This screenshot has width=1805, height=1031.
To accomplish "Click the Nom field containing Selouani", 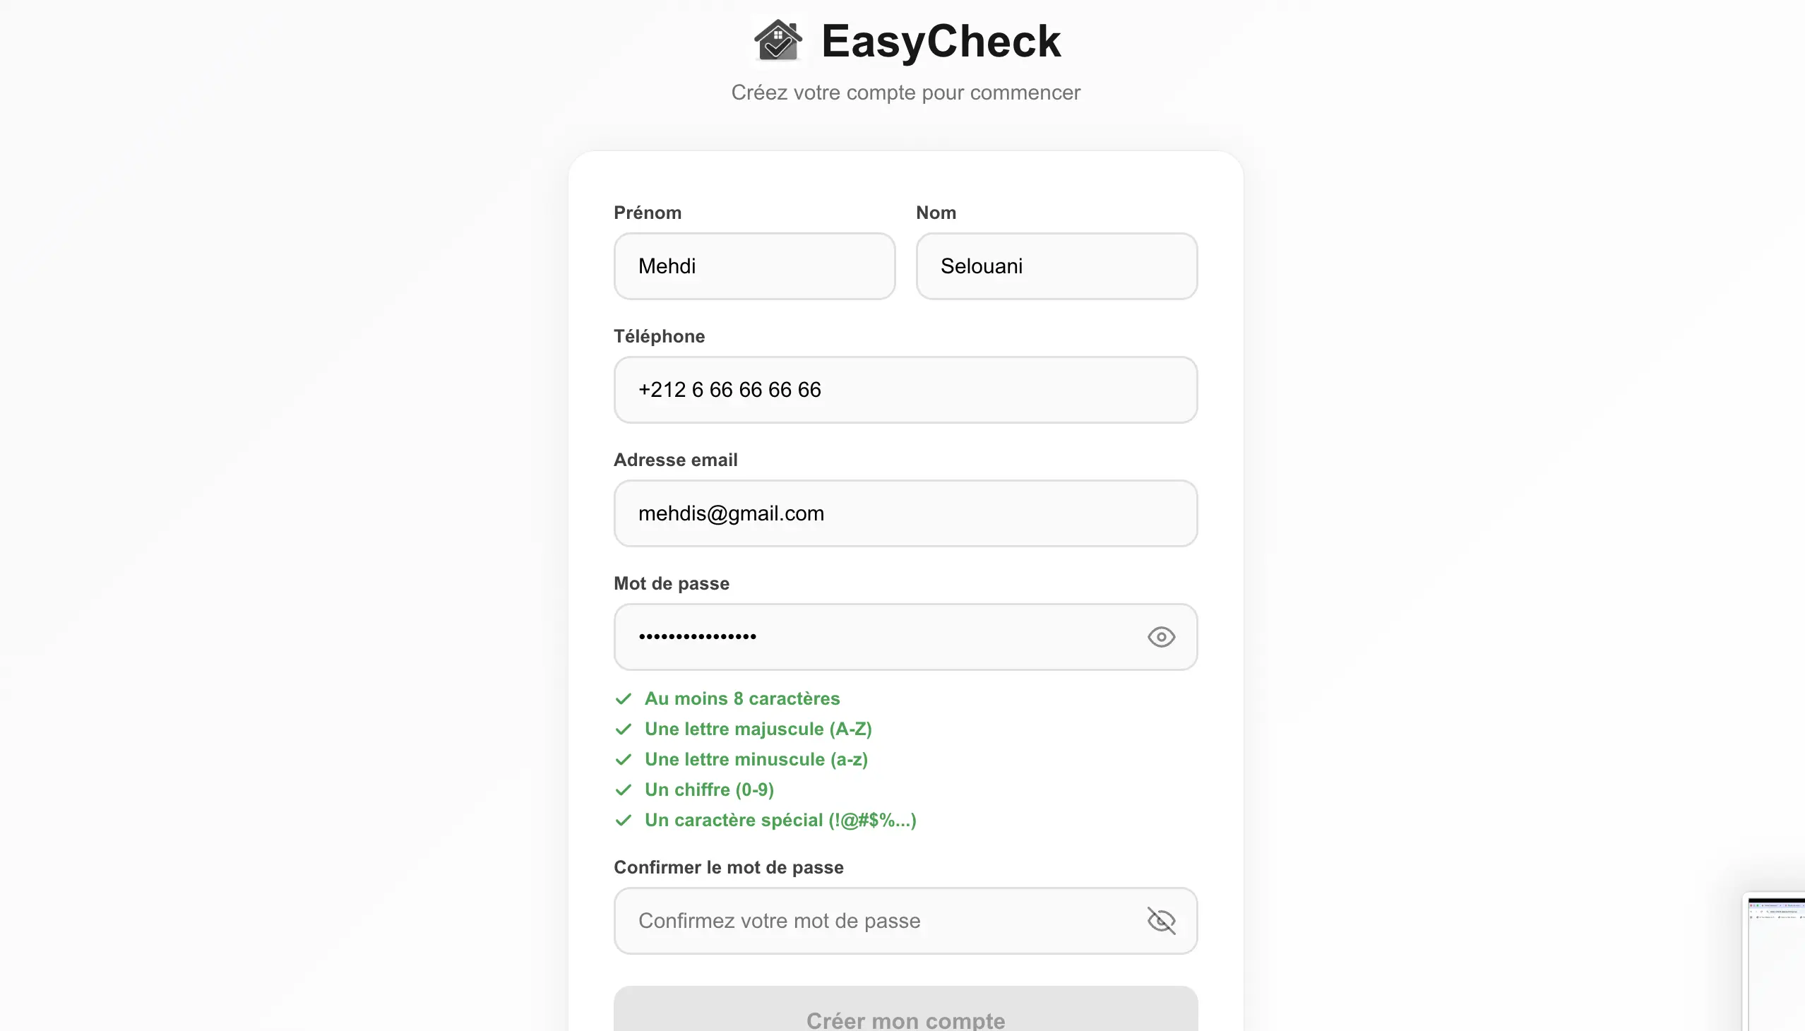I will click(x=1056, y=266).
